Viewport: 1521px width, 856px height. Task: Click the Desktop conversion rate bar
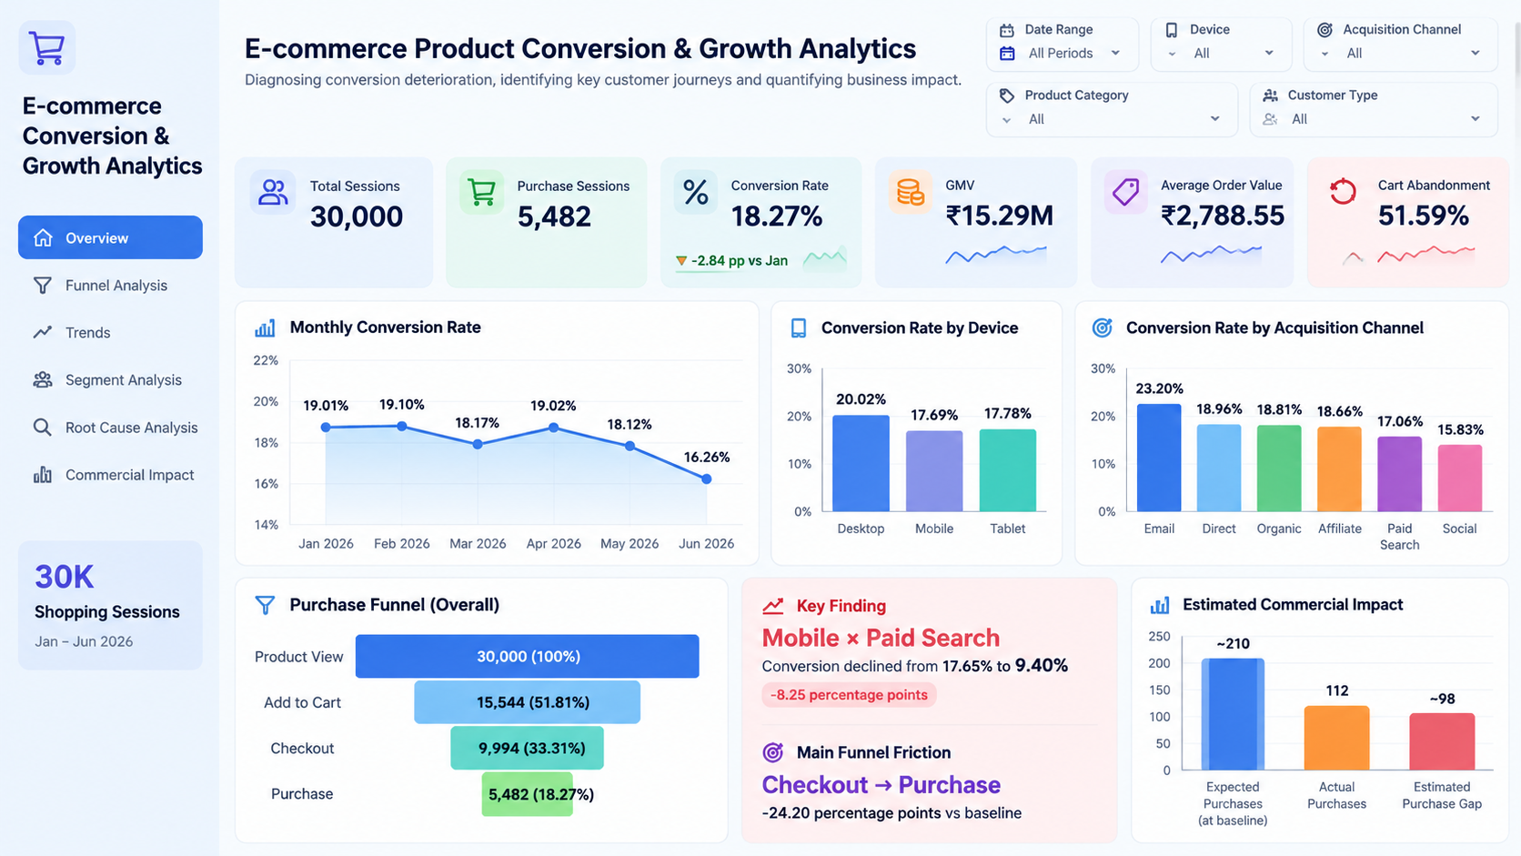tap(861, 463)
